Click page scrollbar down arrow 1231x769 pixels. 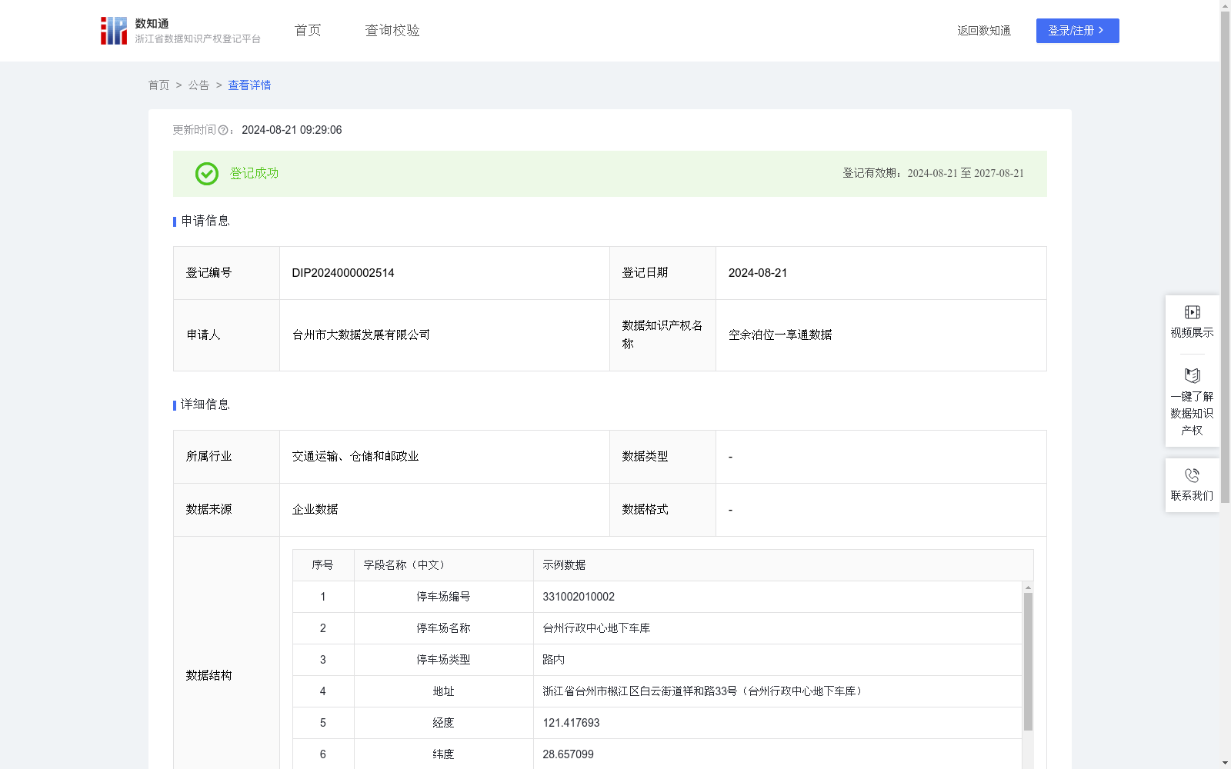[x=1225, y=763]
